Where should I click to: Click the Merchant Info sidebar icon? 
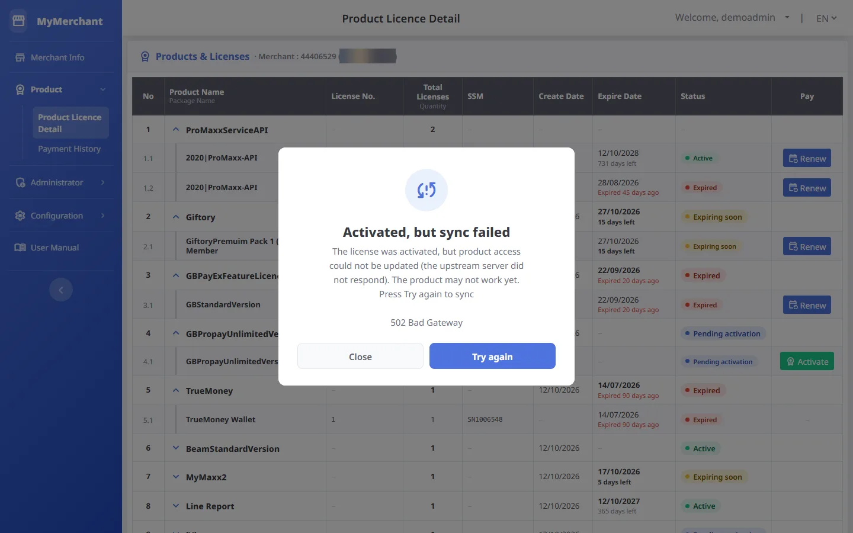(20, 57)
